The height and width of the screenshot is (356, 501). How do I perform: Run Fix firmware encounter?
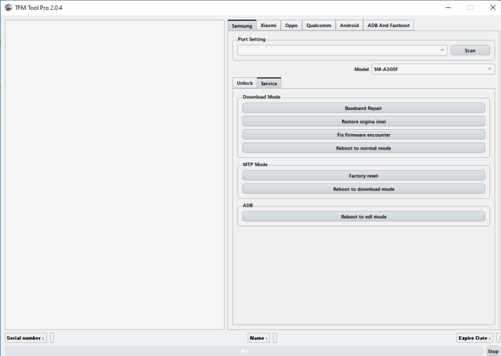[363, 135]
